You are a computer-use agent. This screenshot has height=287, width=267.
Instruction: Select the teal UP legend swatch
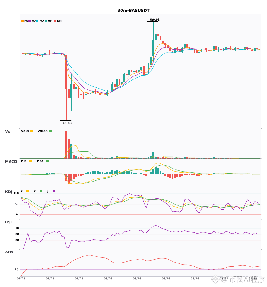(x=46, y=21)
